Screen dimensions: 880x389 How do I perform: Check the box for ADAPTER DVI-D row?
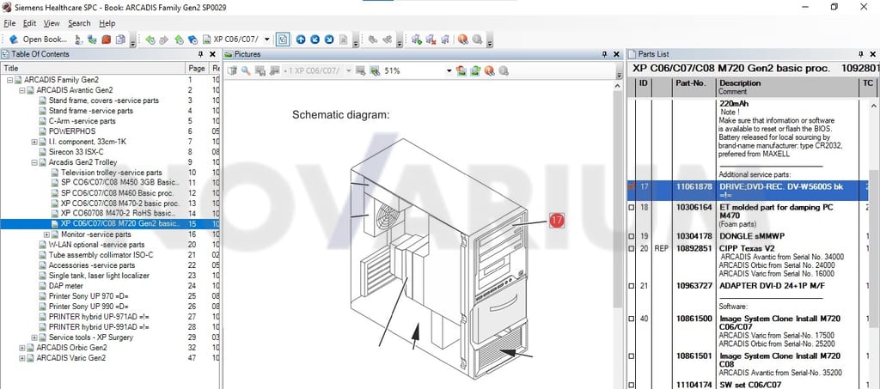pyautogui.click(x=632, y=286)
